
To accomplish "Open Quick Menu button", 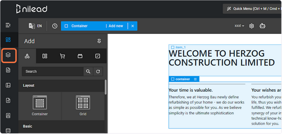I will tap(252, 9).
